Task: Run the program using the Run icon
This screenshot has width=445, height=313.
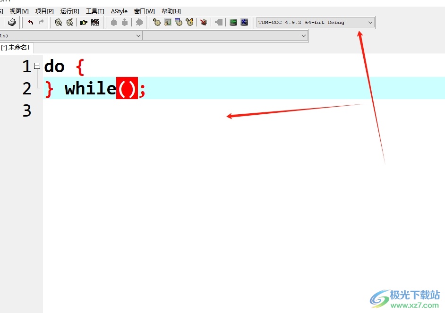Action: click(168, 22)
